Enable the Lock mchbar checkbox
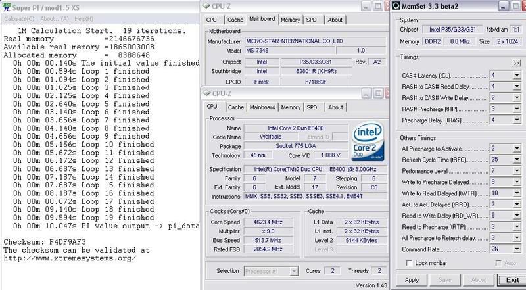The width and height of the screenshot is (526, 290). (x=410, y=262)
